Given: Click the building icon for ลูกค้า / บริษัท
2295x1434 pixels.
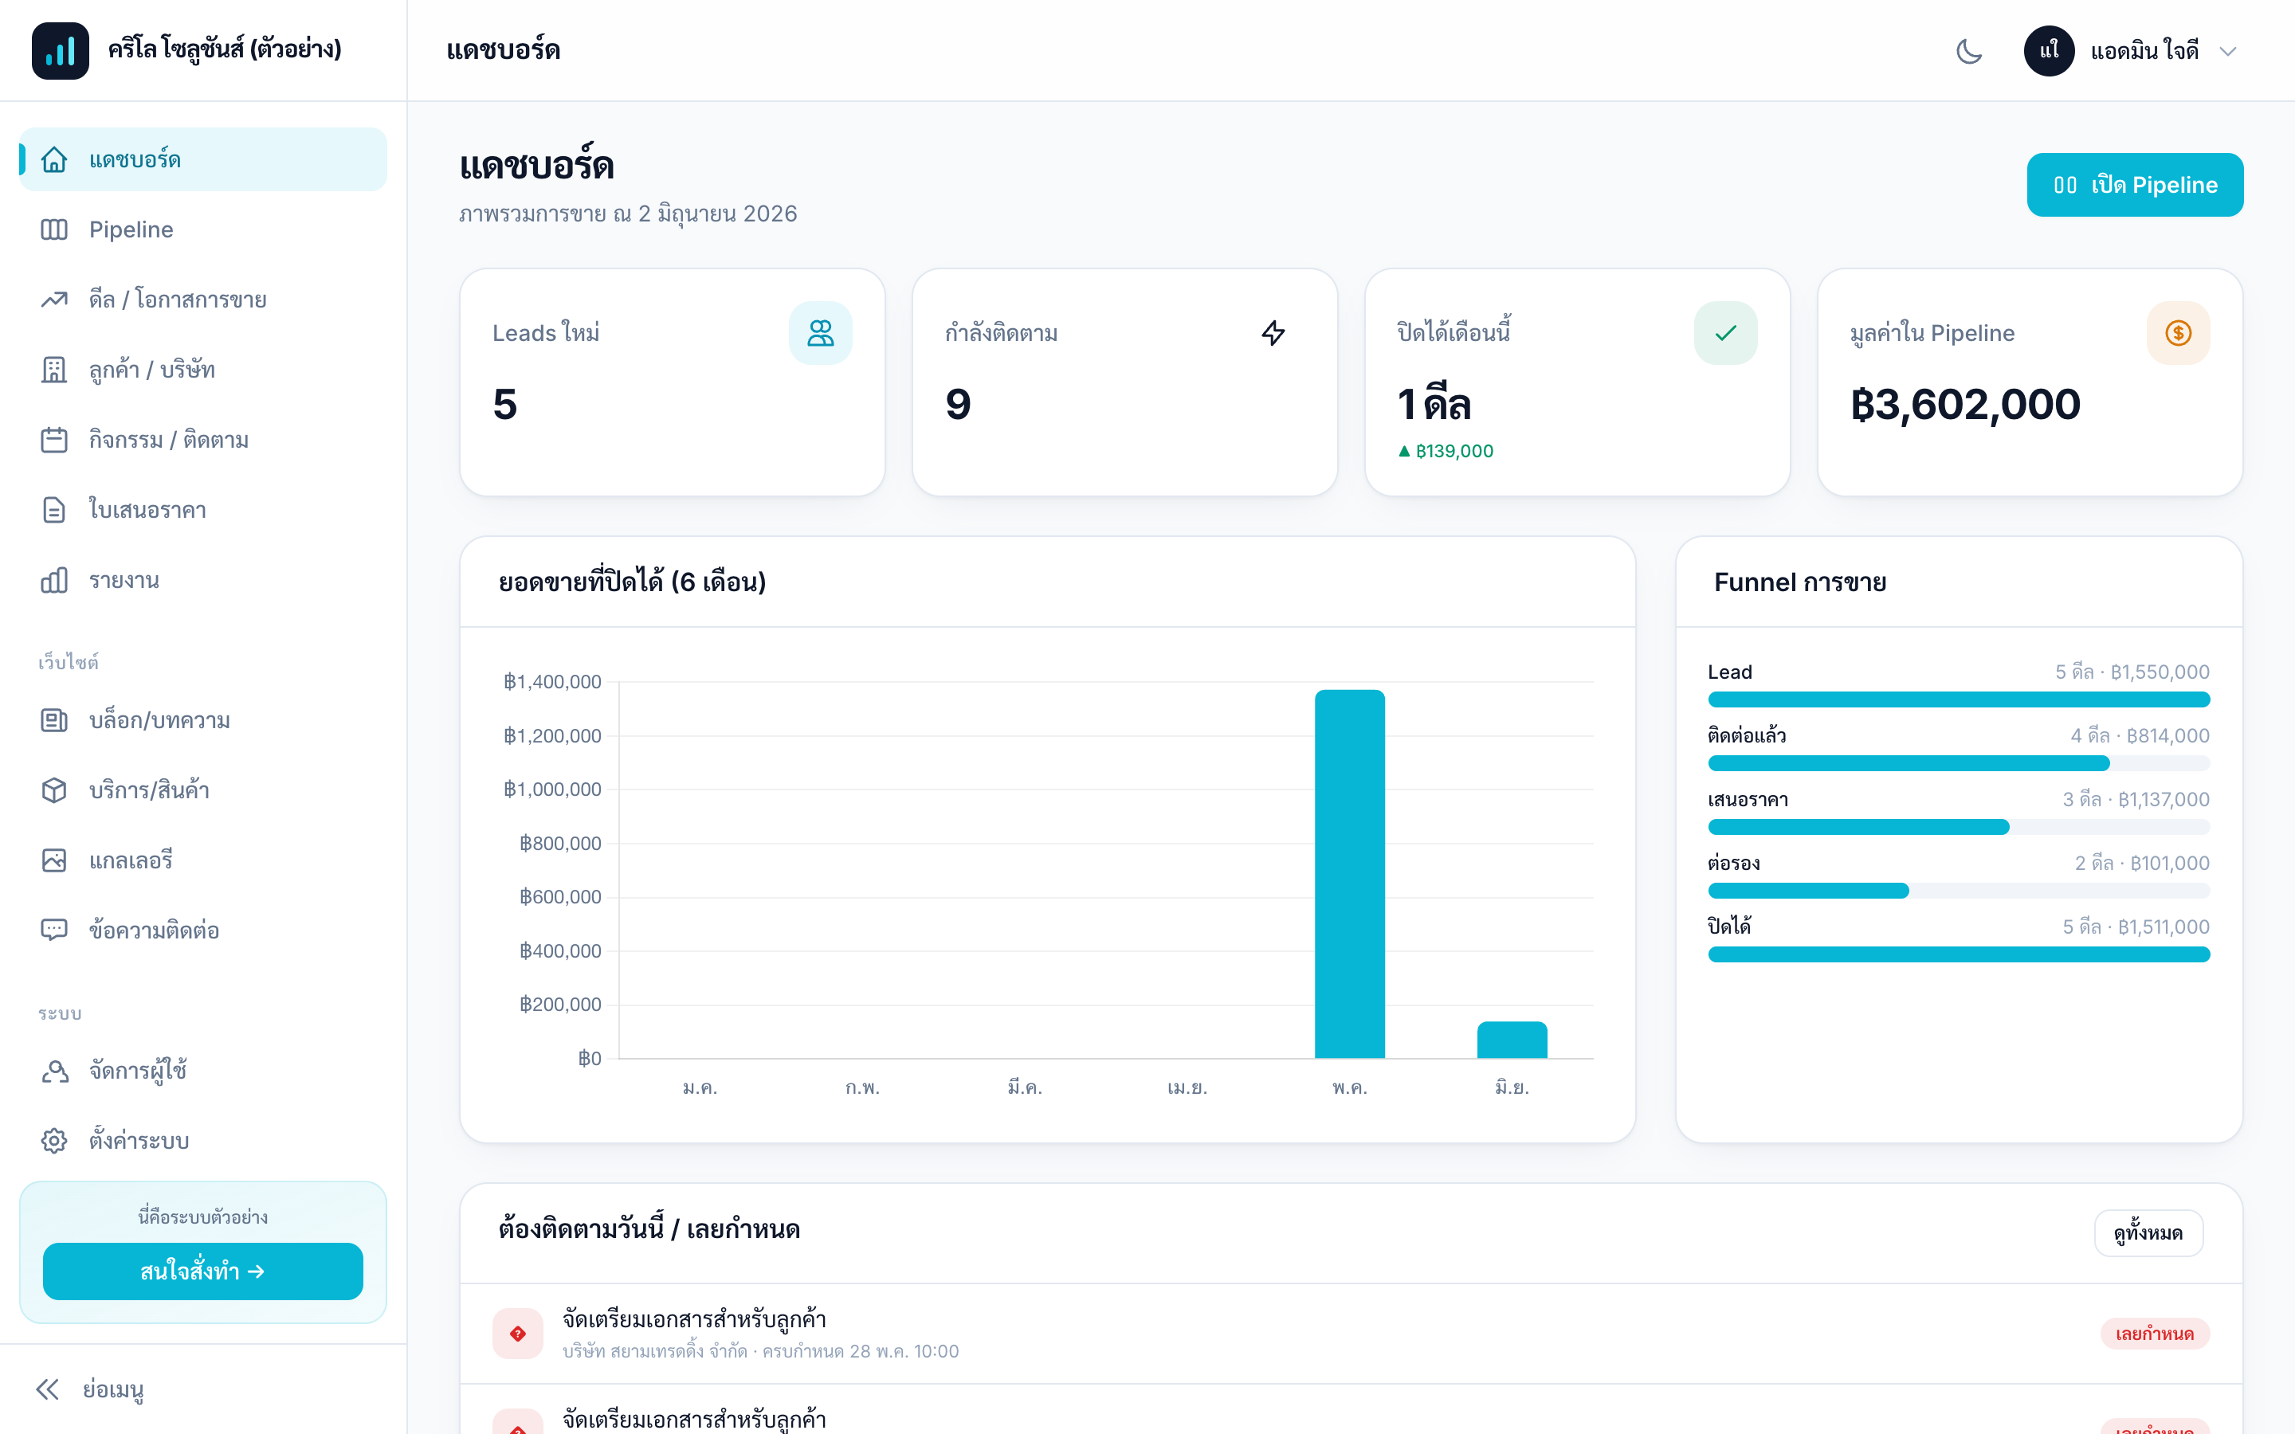Looking at the screenshot, I should point(54,370).
